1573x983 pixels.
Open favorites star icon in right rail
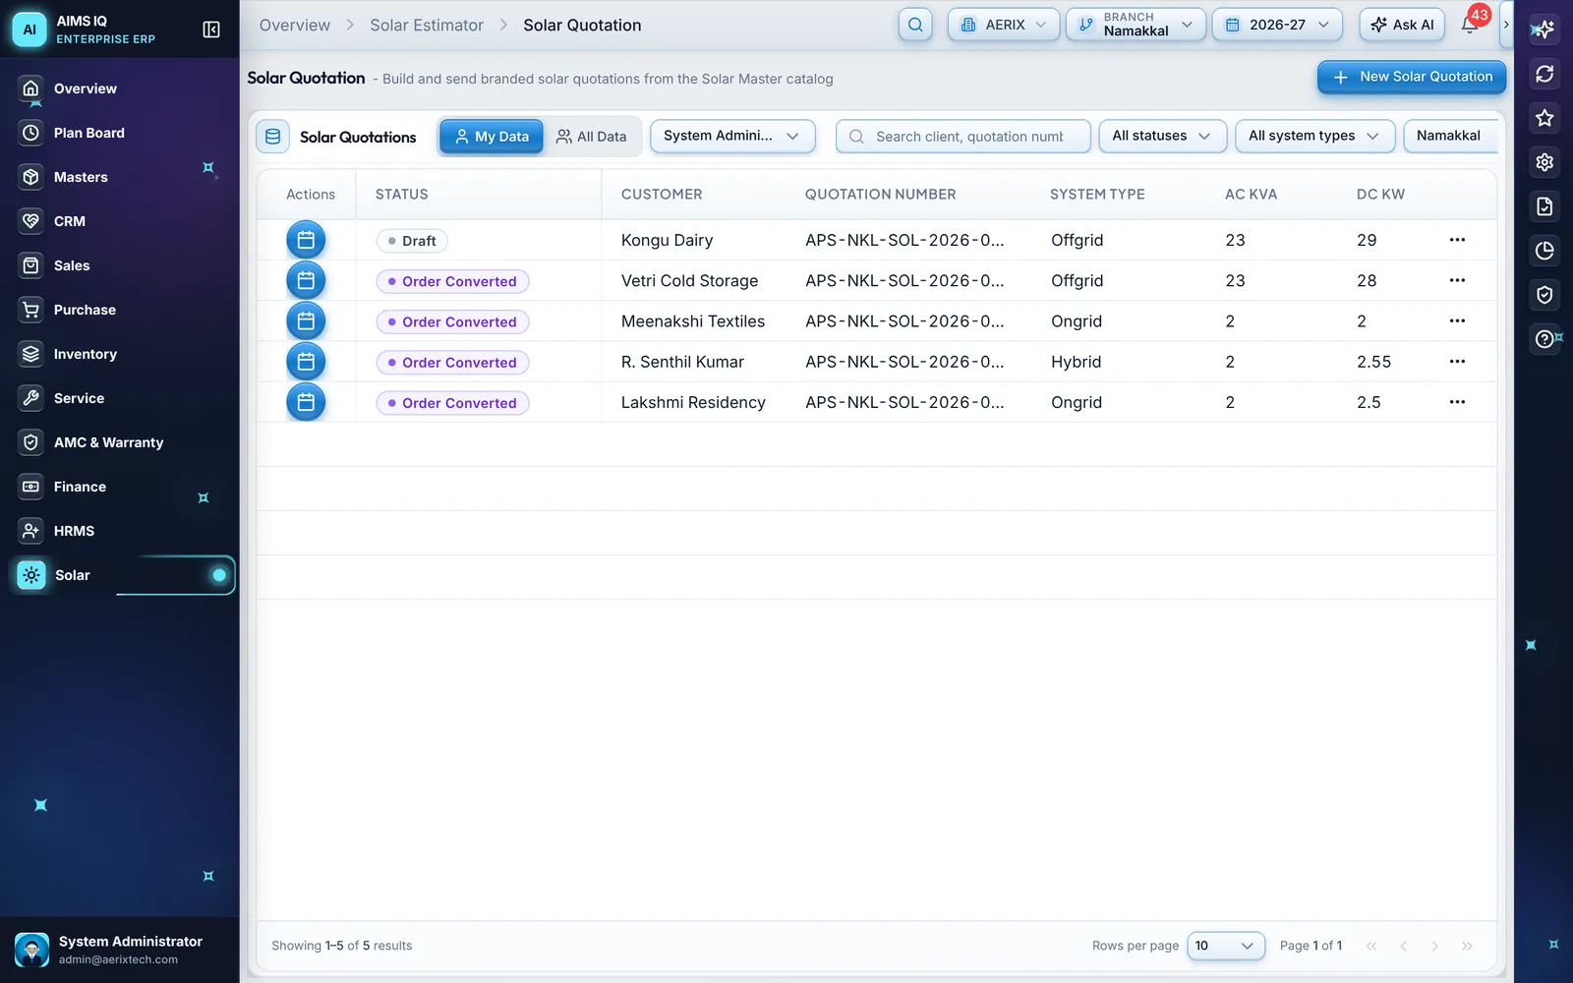(x=1544, y=118)
